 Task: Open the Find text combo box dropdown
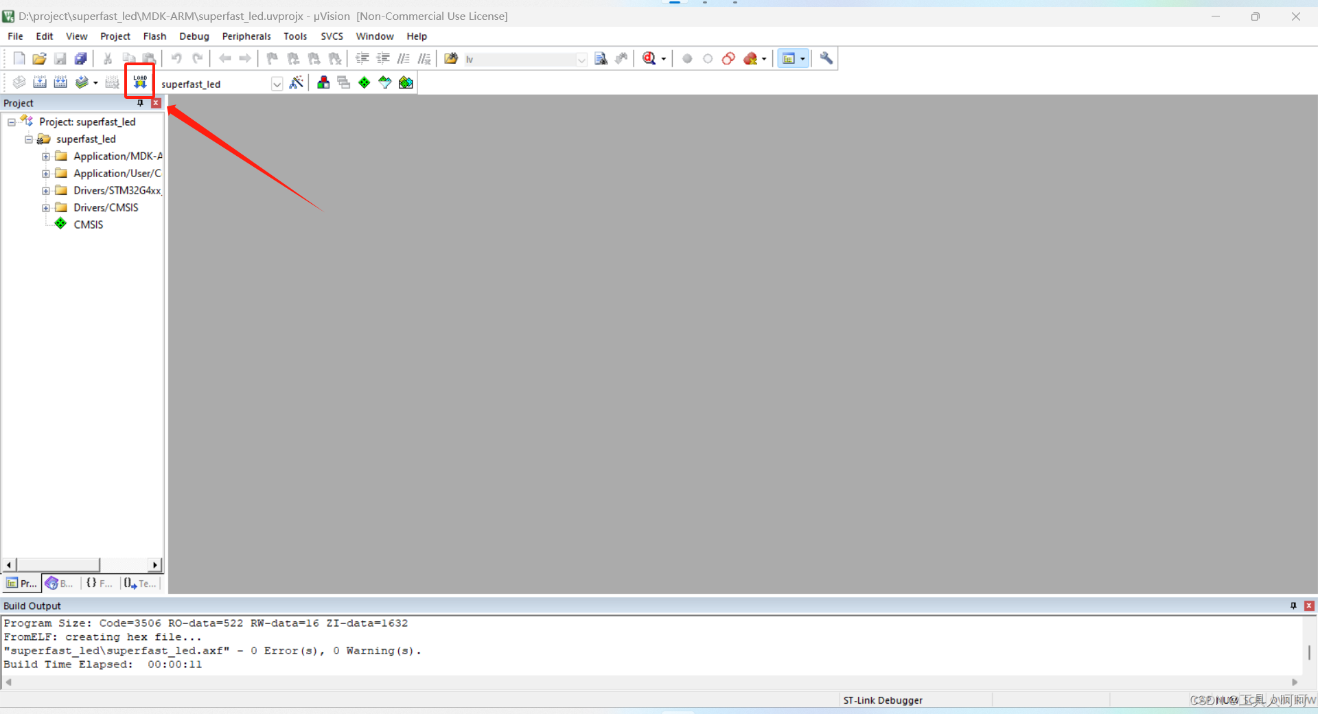(x=581, y=59)
